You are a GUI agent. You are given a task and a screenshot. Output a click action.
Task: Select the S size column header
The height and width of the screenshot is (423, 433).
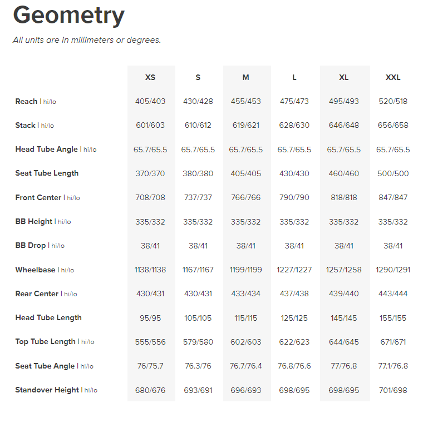point(198,77)
